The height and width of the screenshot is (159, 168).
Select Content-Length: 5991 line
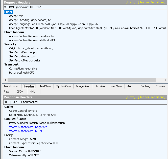[22, 139]
